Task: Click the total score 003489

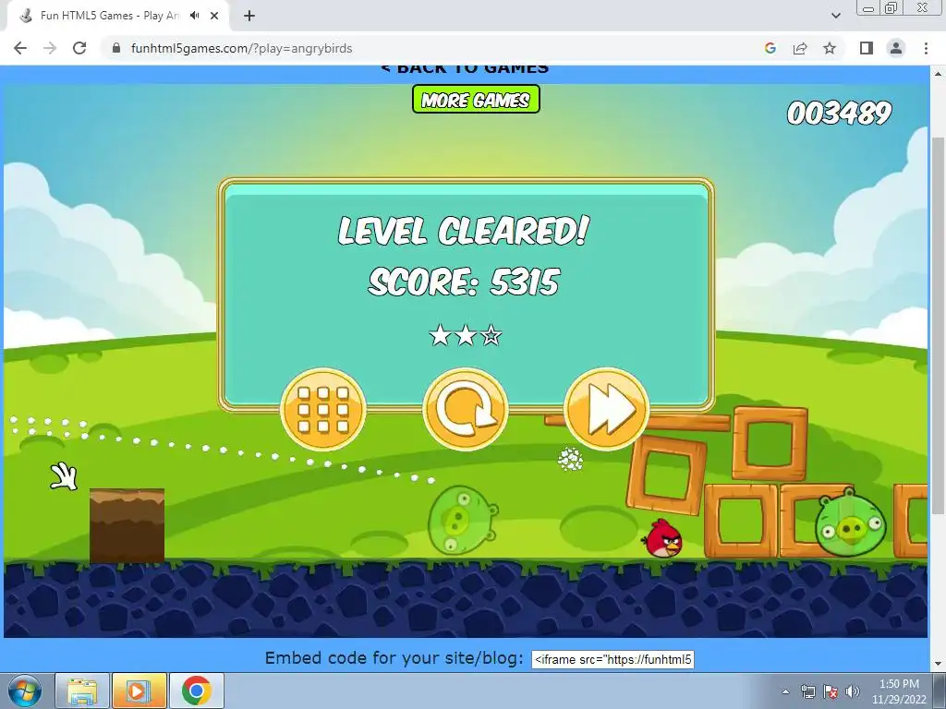Action: click(x=839, y=113)
